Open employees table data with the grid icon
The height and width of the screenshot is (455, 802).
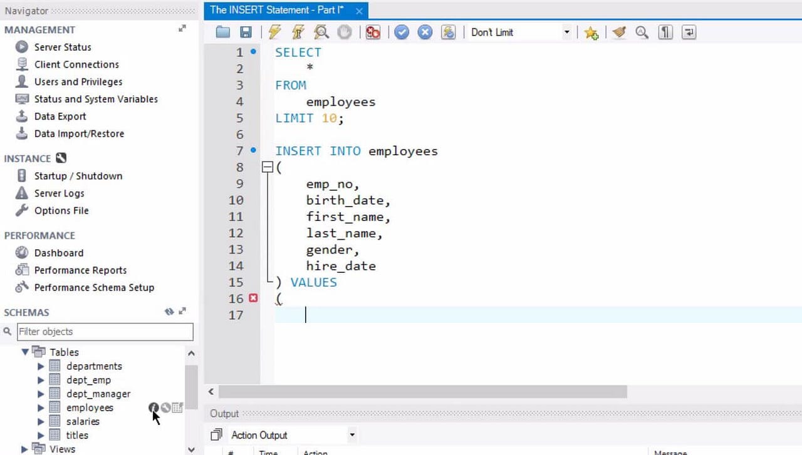pos(177,407)
